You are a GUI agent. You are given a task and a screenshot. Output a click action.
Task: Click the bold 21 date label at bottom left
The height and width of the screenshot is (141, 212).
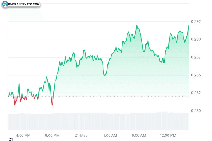pos(11,139)
